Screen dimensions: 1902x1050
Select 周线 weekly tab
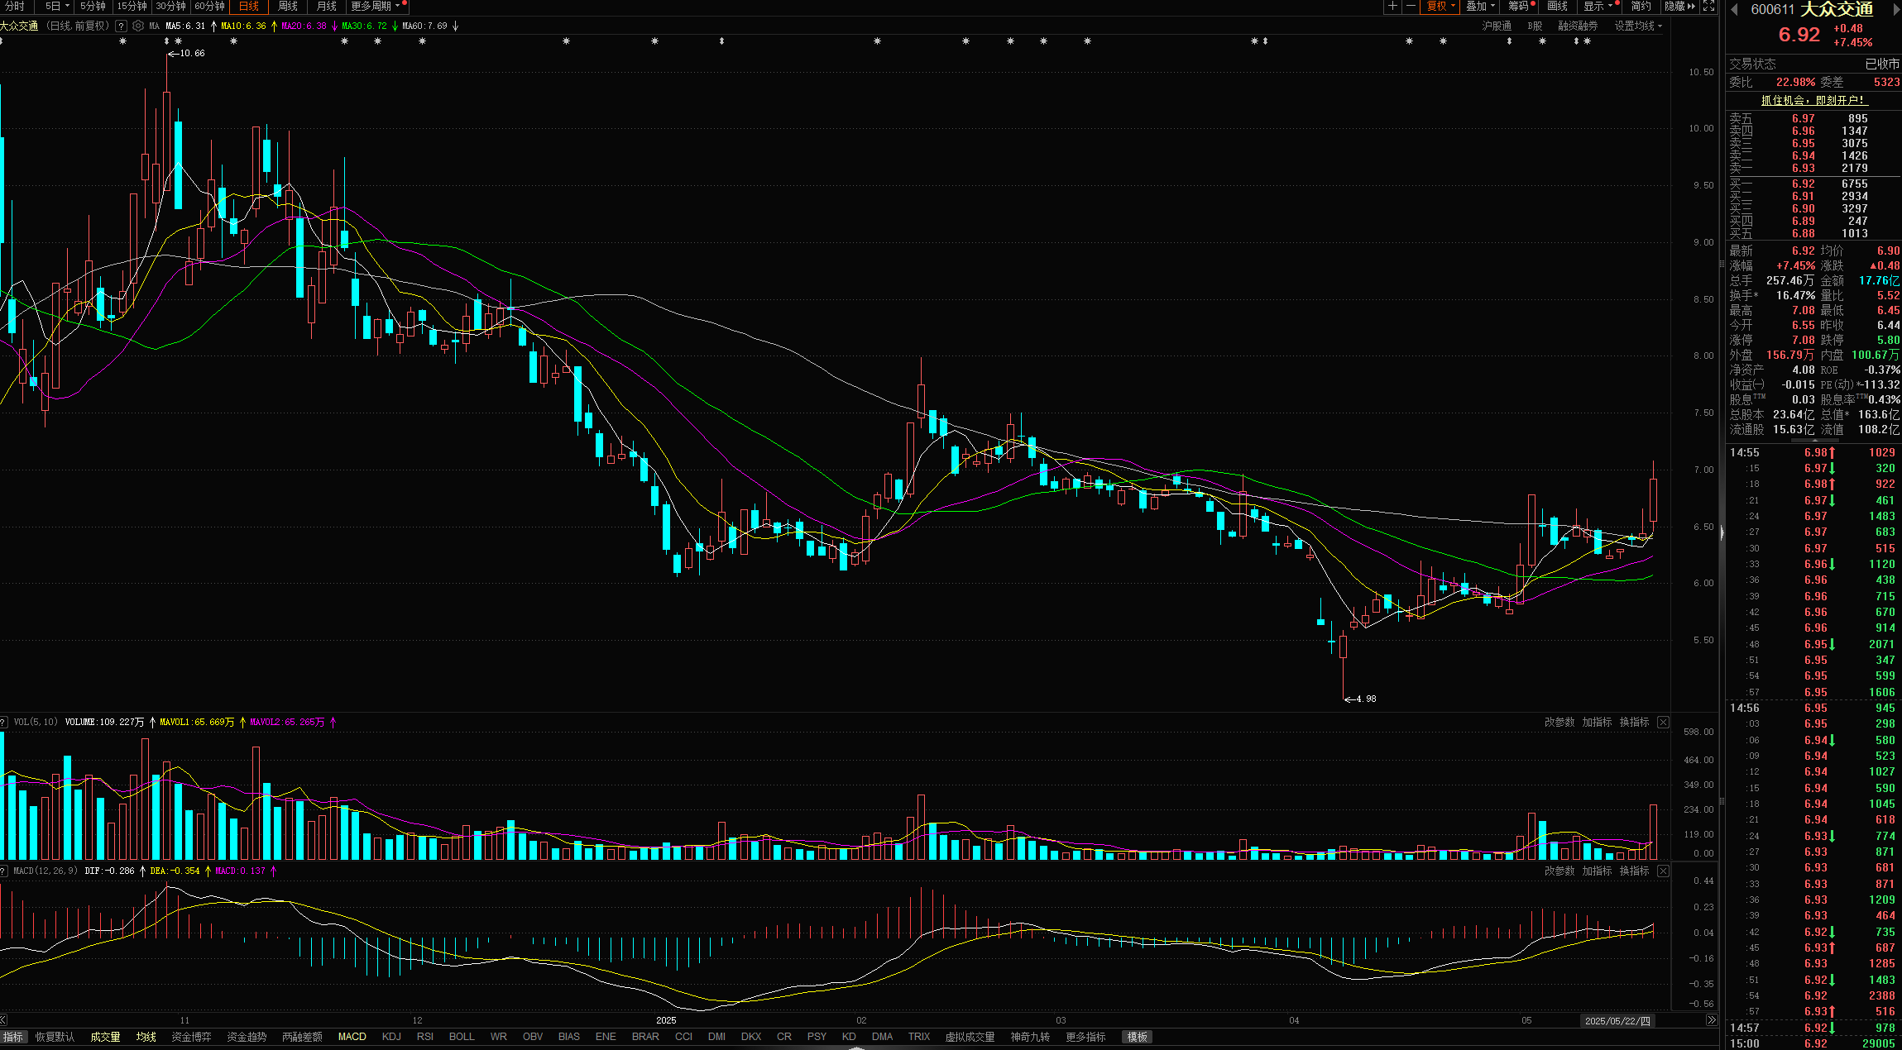288,6
